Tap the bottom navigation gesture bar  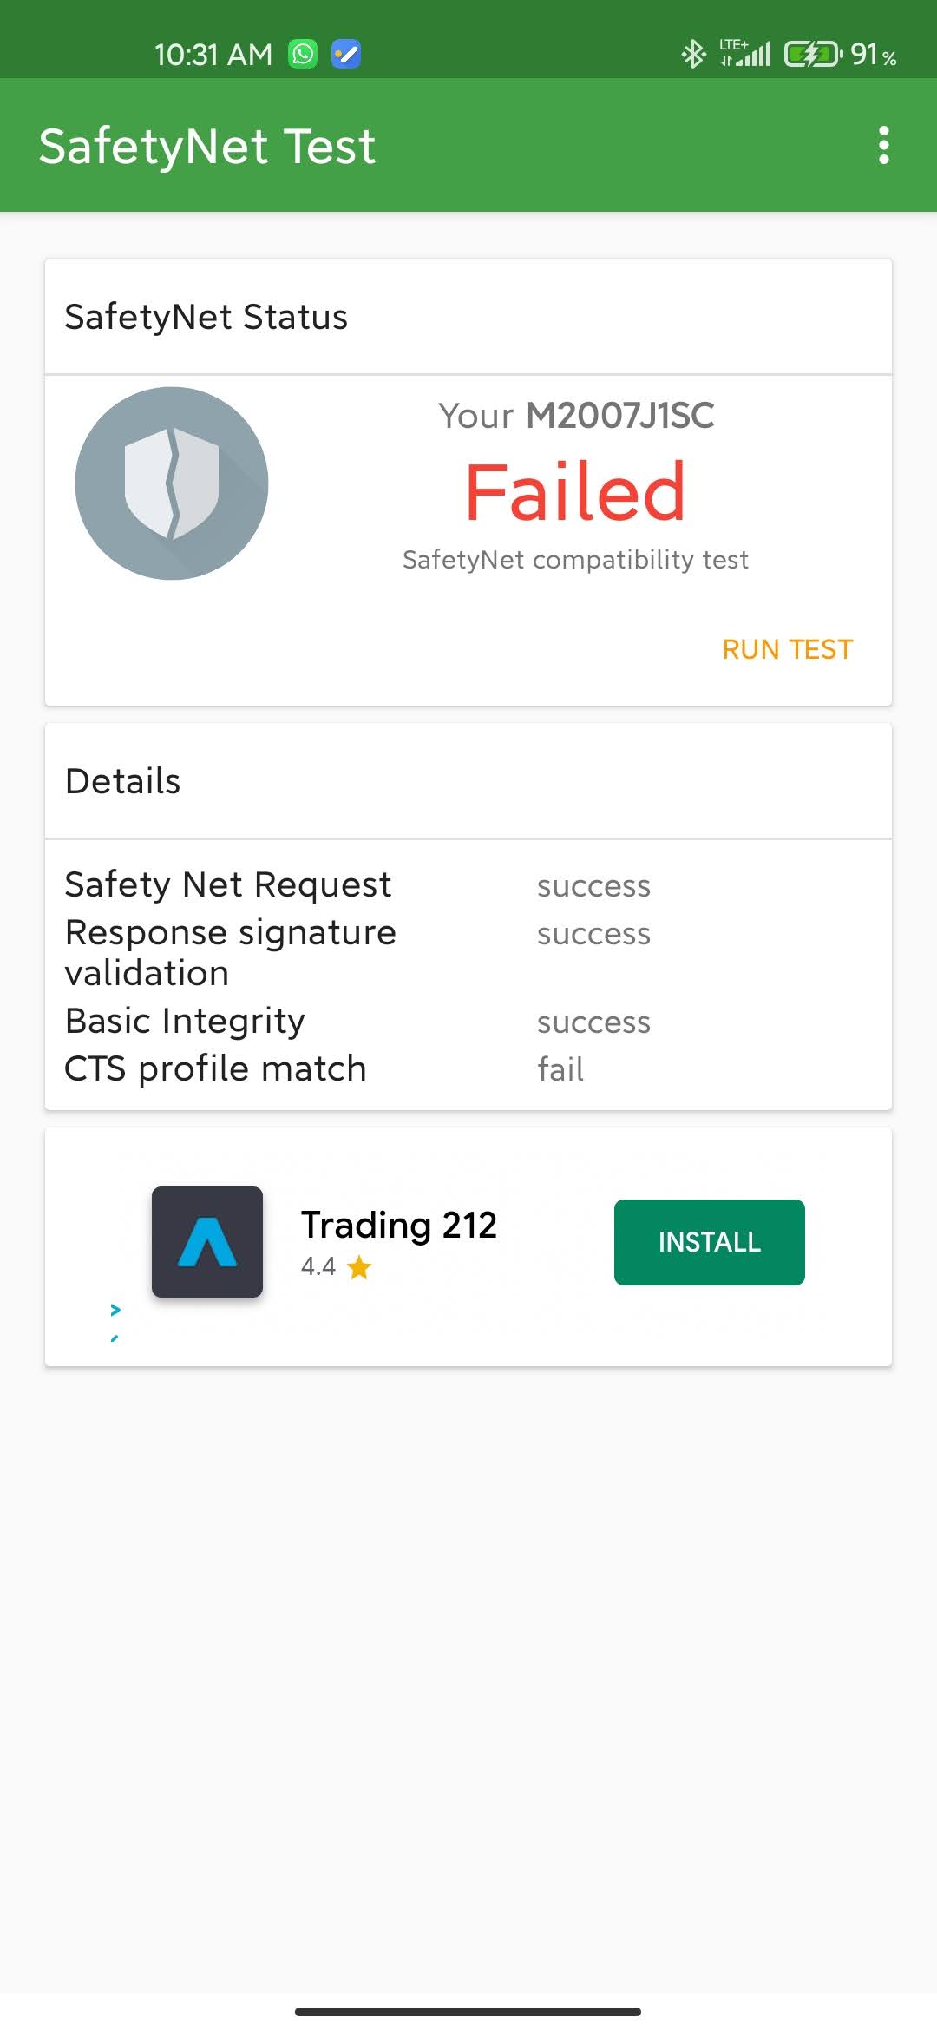click(x=468, y=2011)
